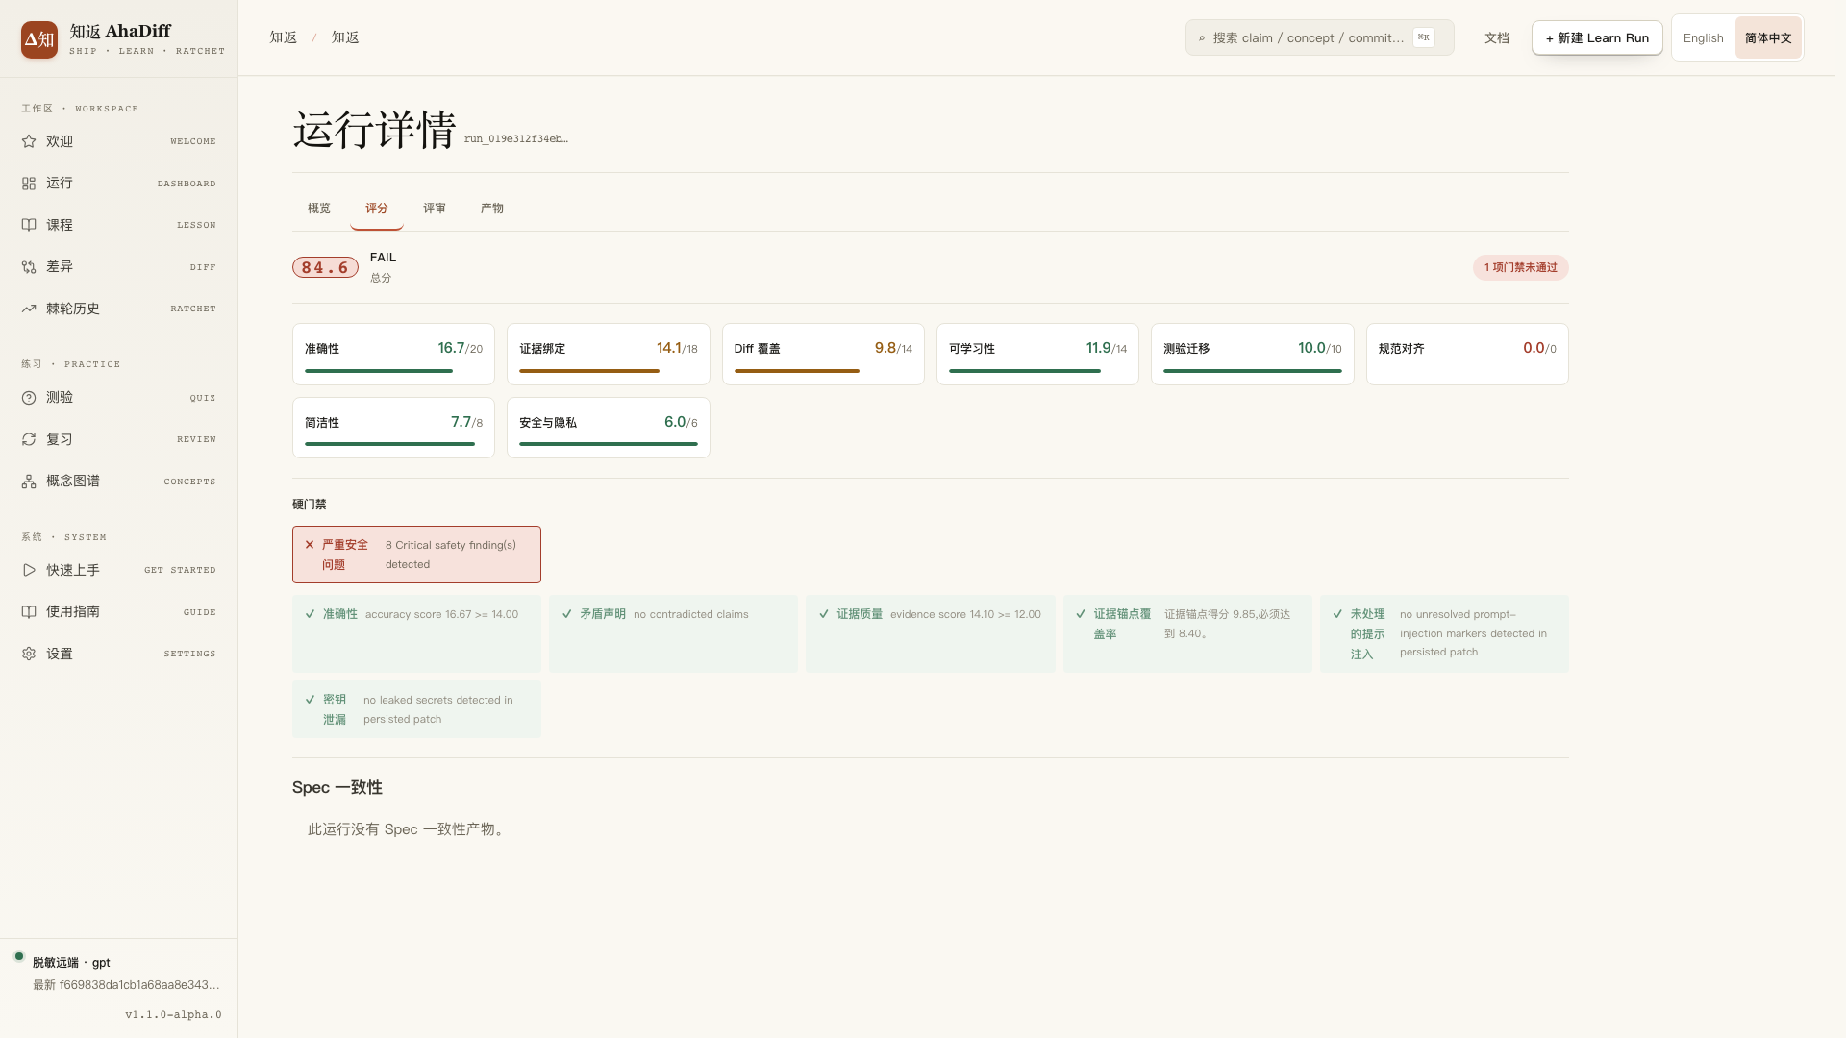The width and height of the screenshot is (1846, 1038).
Task: Click the book icon beside 课程
Action: pyautogui.click(x=29, y=225)
